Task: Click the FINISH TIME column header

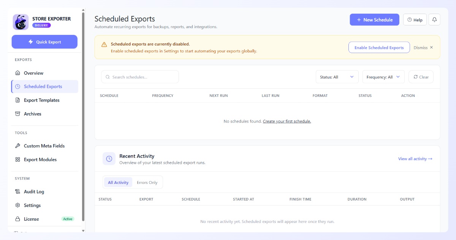Action: point(300,199)
